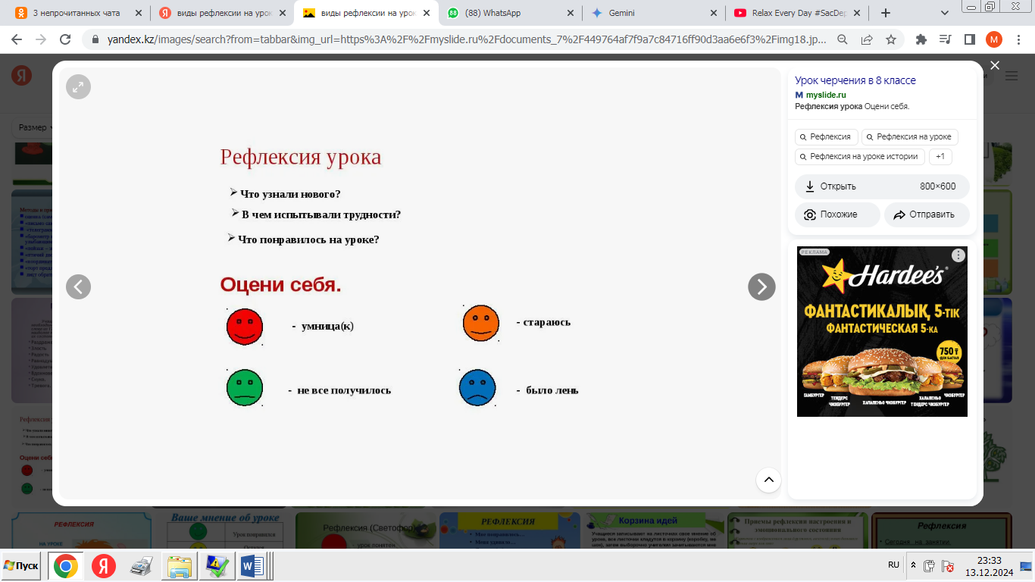1035x582 pixels.
Task: Click the 'Отправить' share button
Action: click(927, 214)
